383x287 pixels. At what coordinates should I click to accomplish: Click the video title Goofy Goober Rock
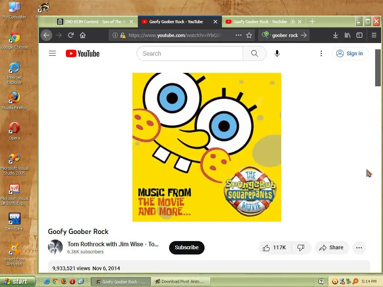[78, 232]
